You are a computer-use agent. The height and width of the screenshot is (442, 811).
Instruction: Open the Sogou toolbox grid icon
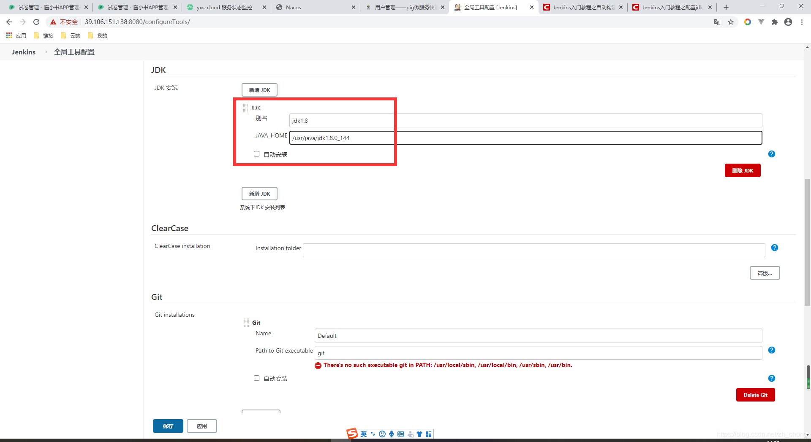click(429, 434)
